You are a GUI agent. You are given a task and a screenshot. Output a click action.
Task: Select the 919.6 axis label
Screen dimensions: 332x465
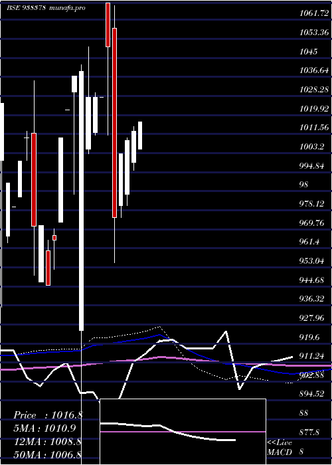(310, 337)
